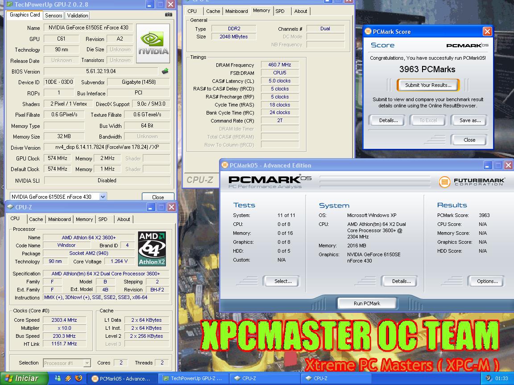Click the BIOS Version field 5.61.32.19.04

click(101, 71)
